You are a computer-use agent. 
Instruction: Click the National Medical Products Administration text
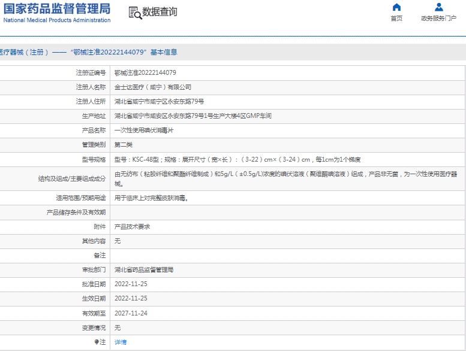(57, 20)
